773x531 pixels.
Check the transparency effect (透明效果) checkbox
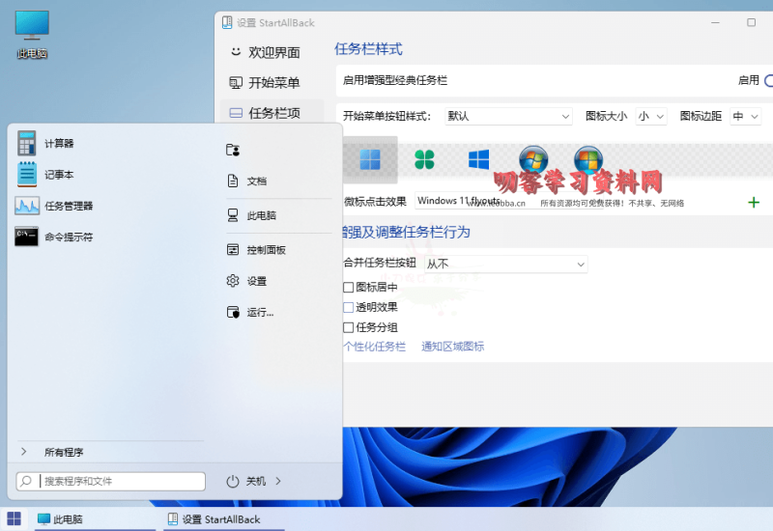click(x=349, y=307)
